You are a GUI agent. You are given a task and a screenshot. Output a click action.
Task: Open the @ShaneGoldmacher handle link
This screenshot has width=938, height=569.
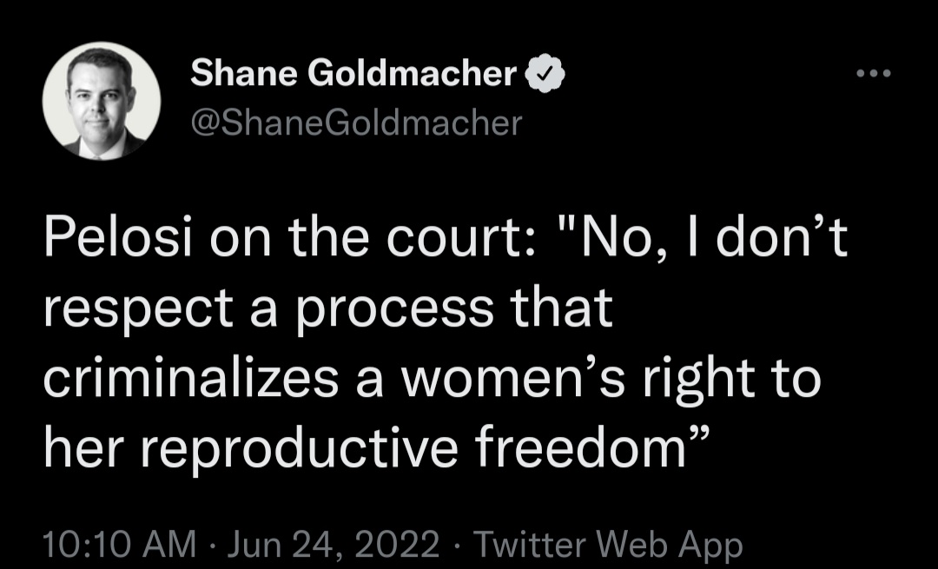click(x=357, y=122)
